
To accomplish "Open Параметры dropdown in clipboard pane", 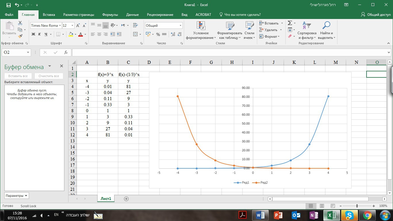I will point(17,196).
